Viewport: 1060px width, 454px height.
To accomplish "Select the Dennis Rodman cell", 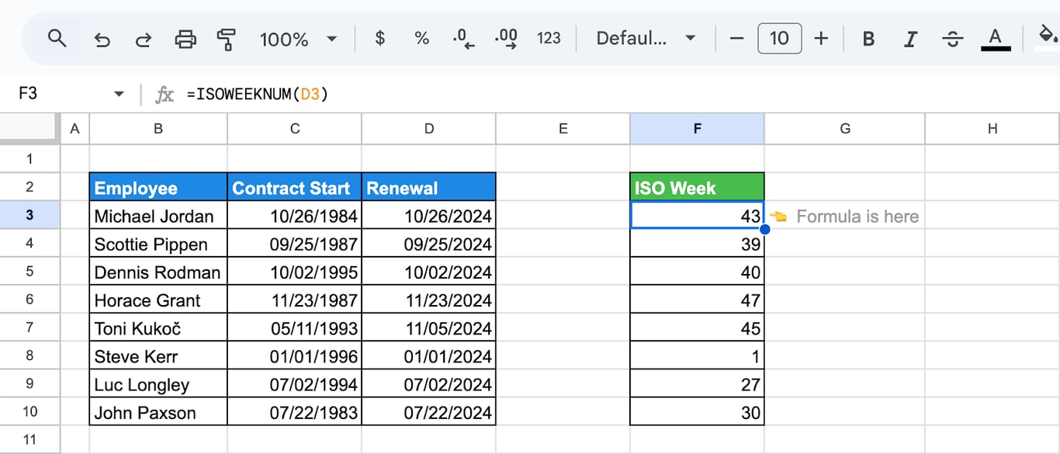I will [x=158, y=272].
